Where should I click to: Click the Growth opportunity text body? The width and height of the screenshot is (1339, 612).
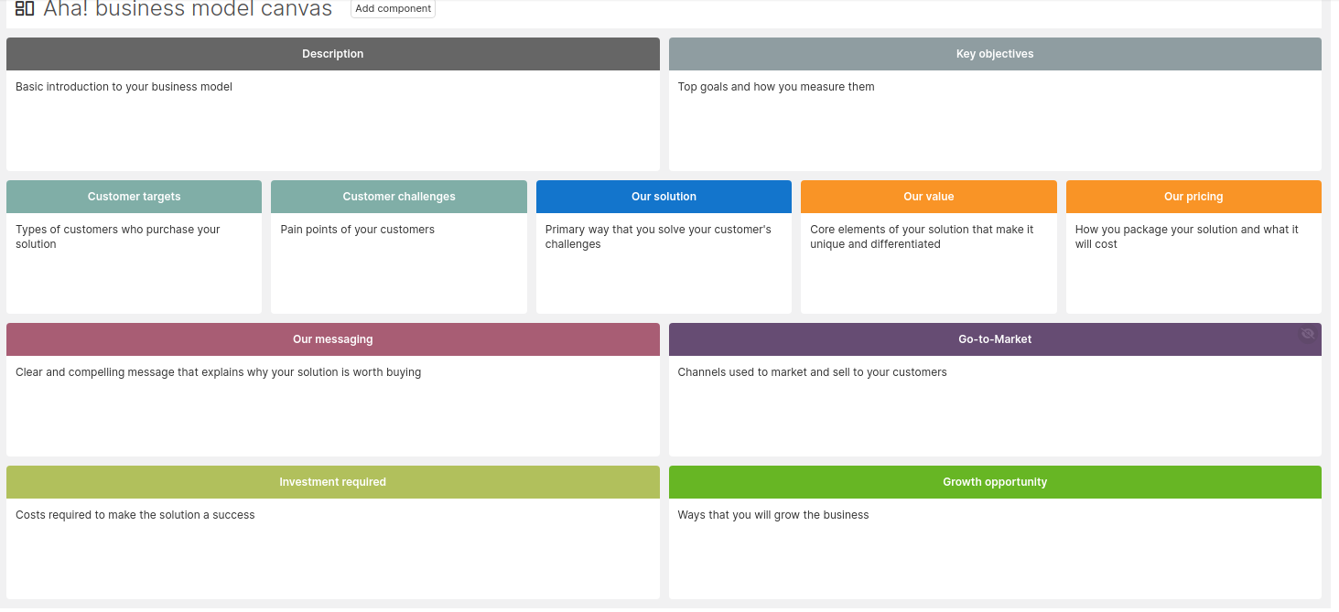[995, 545]
